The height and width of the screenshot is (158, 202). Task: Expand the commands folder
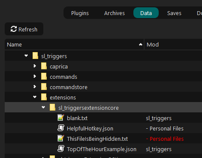(x=35, y=76)
